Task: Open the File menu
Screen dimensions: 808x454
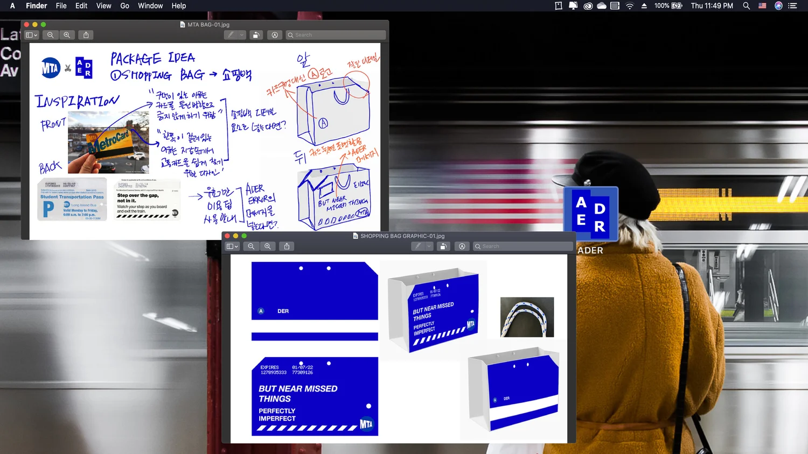Action: pyautogui.click(x=61, y=6)
